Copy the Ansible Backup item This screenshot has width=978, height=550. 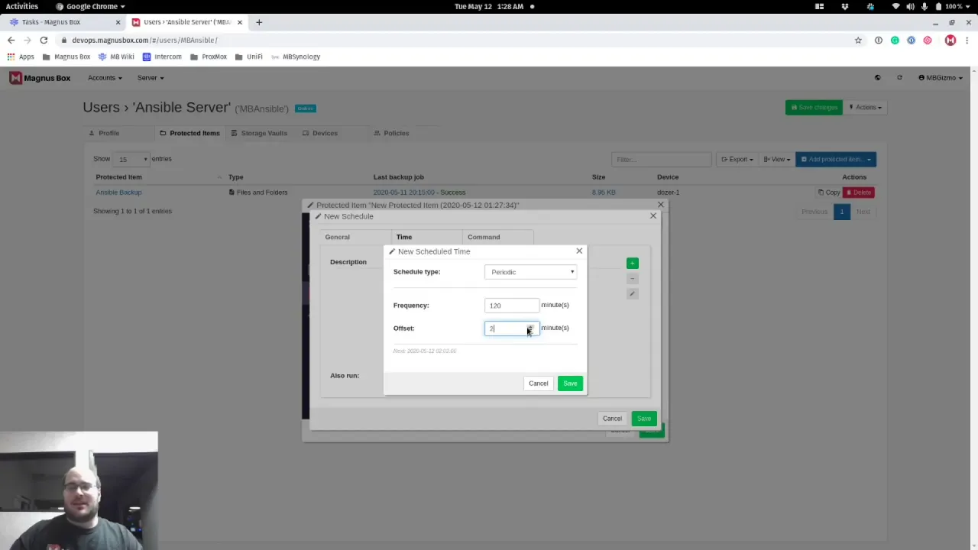(x=829, y=192)
